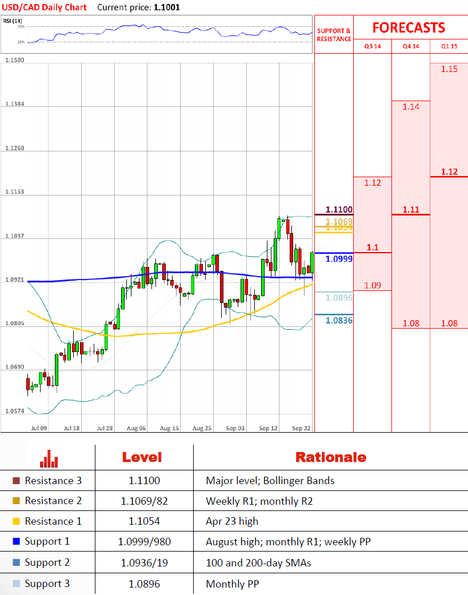Select the Q1 15 forecast column header
Viewport: 468px width, 595px height.
coord(449,46)
